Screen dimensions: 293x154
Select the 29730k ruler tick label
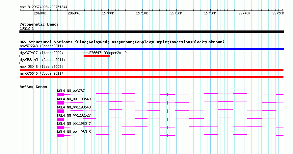pyautogui.click(x=210, y=13)
